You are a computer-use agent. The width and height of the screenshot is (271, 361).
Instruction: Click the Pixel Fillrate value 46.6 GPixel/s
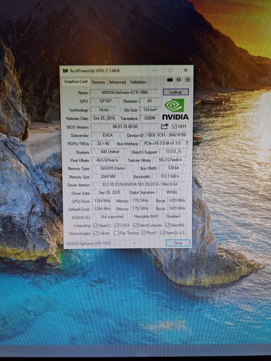point(107,160)
